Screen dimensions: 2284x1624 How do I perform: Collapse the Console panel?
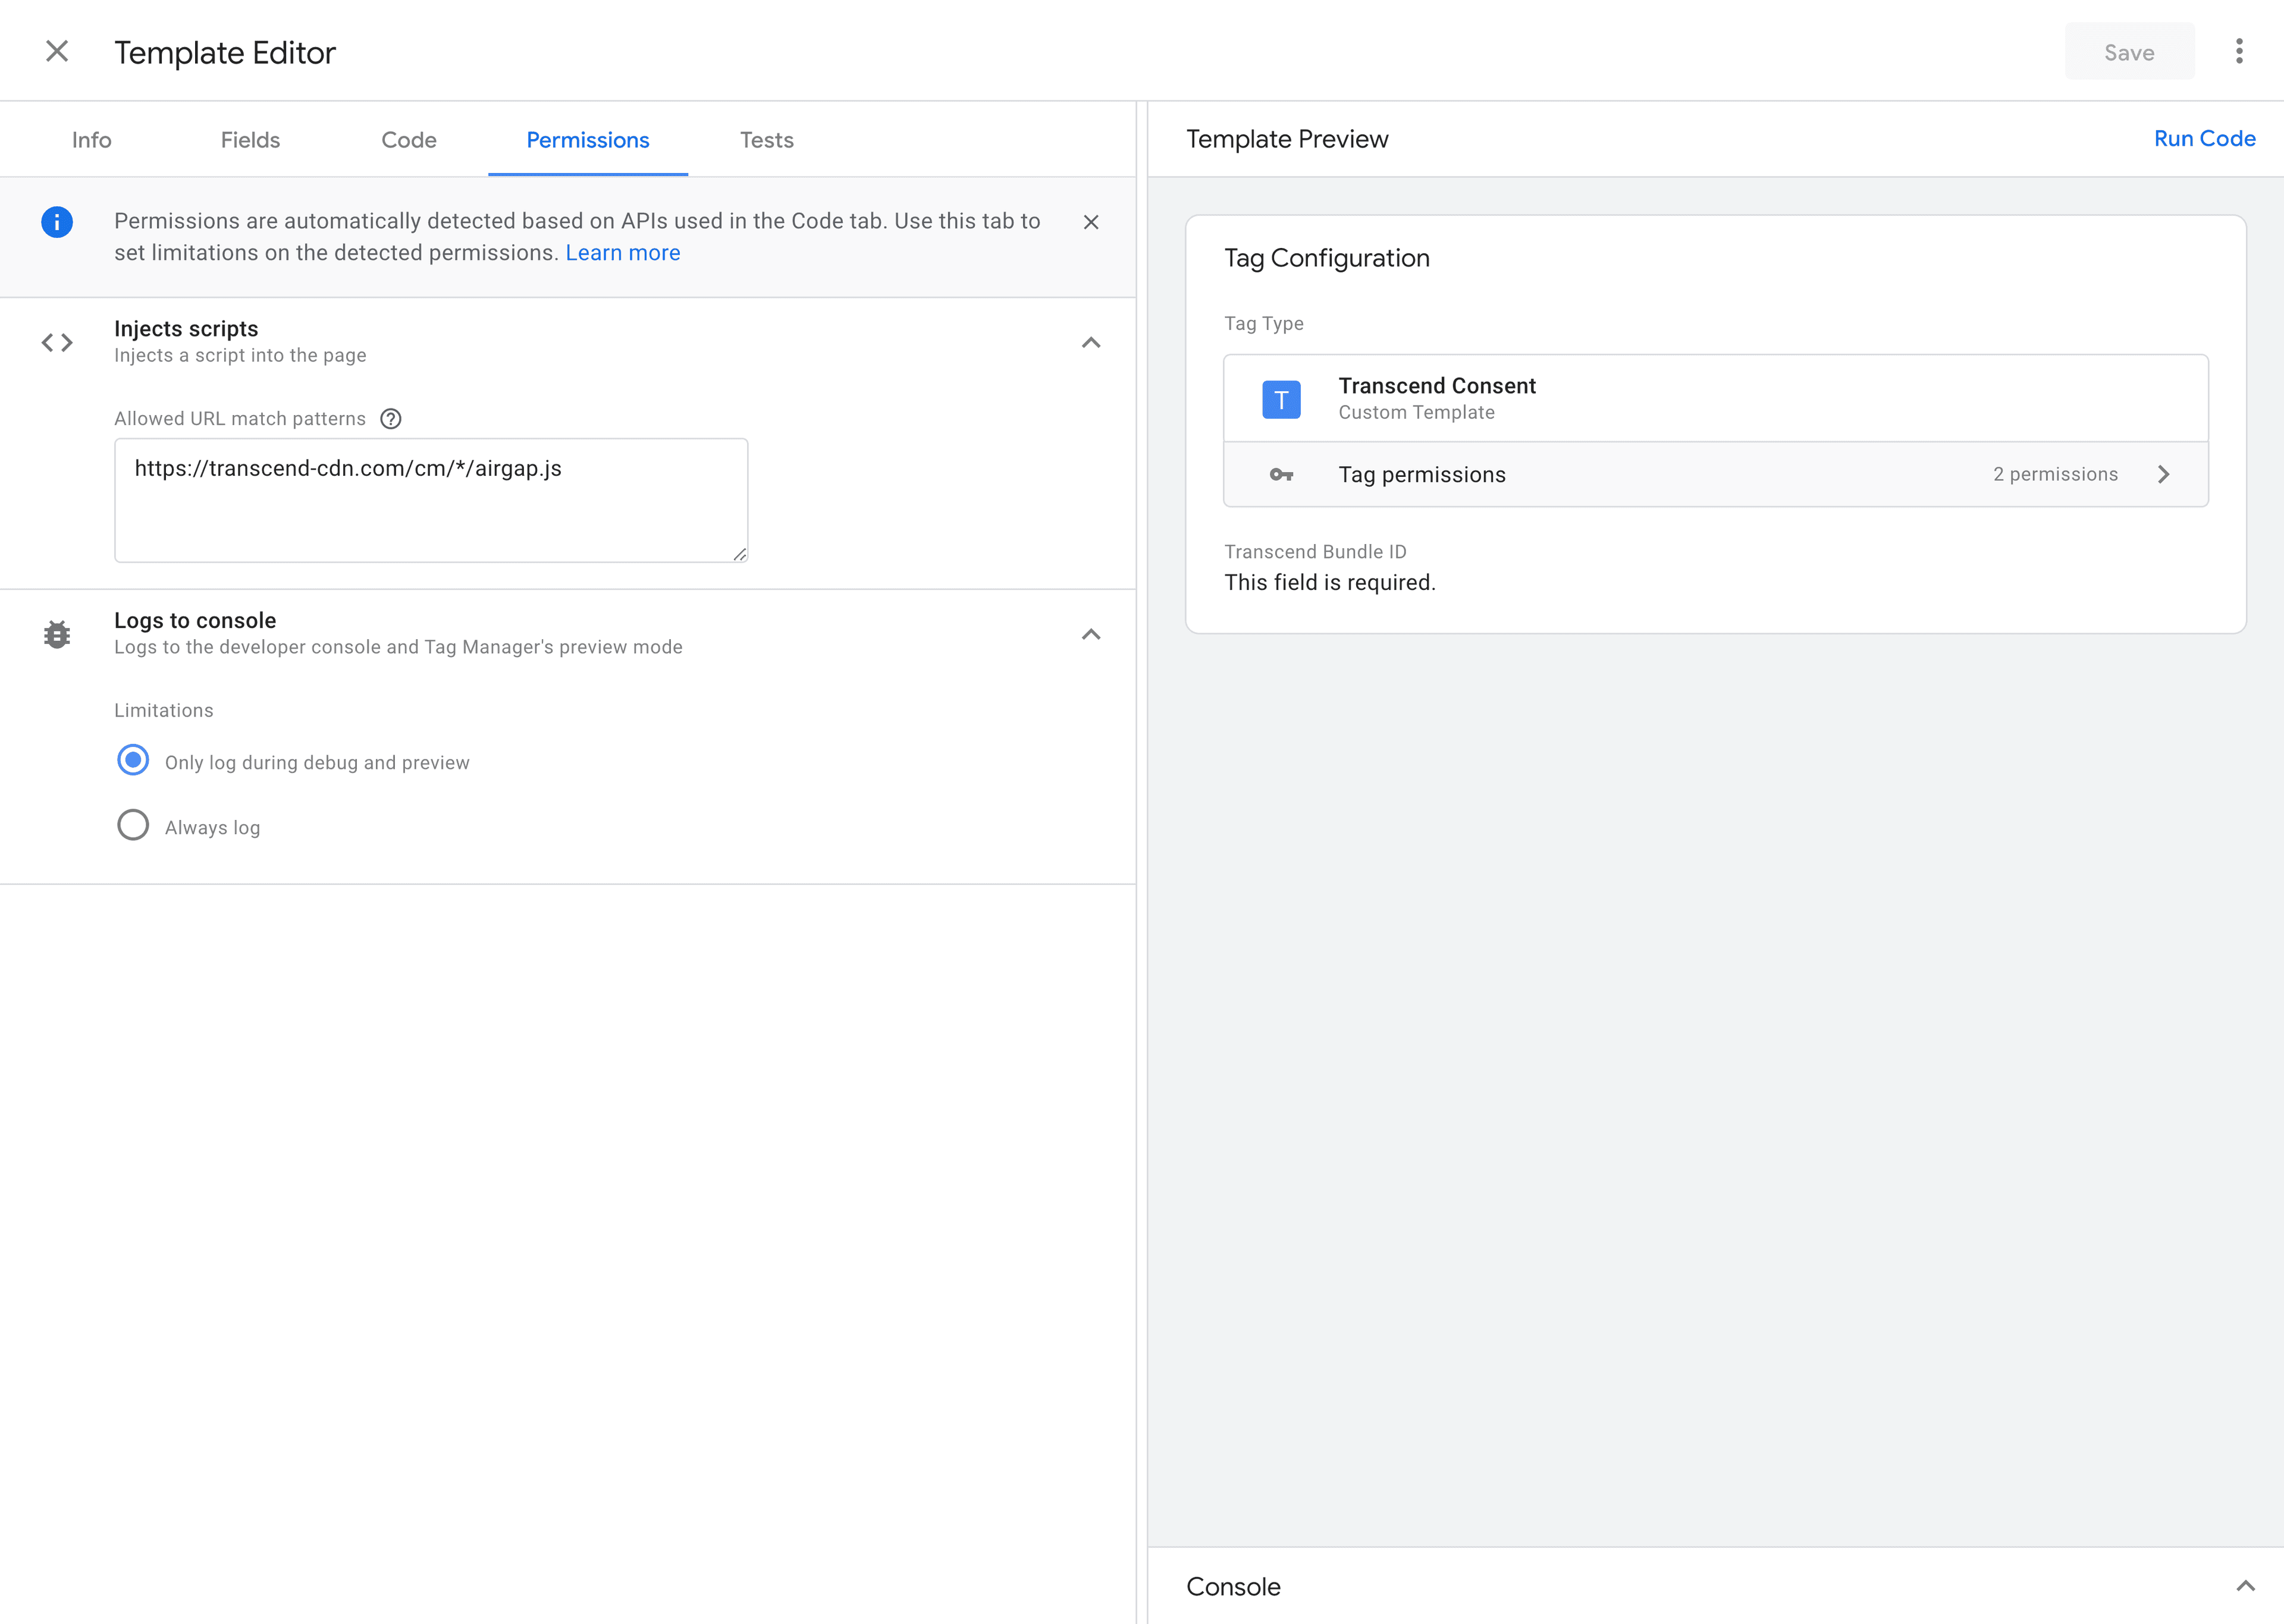tap(2243, 1585)
